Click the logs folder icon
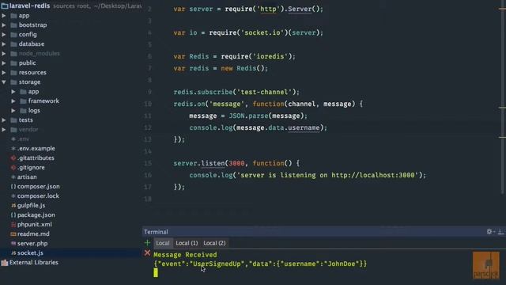 point(23,111)
